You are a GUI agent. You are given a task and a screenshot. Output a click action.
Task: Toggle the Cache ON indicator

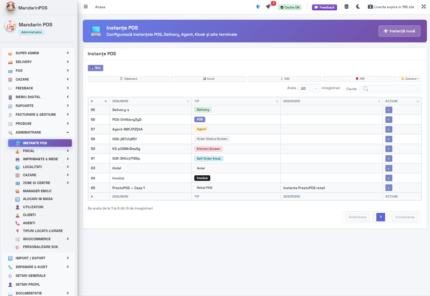[290, 7]
